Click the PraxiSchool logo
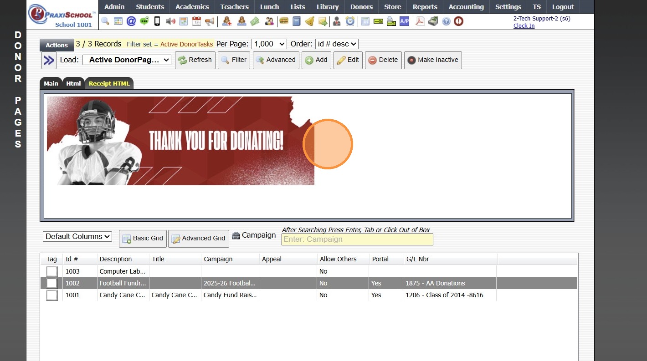 62,15
